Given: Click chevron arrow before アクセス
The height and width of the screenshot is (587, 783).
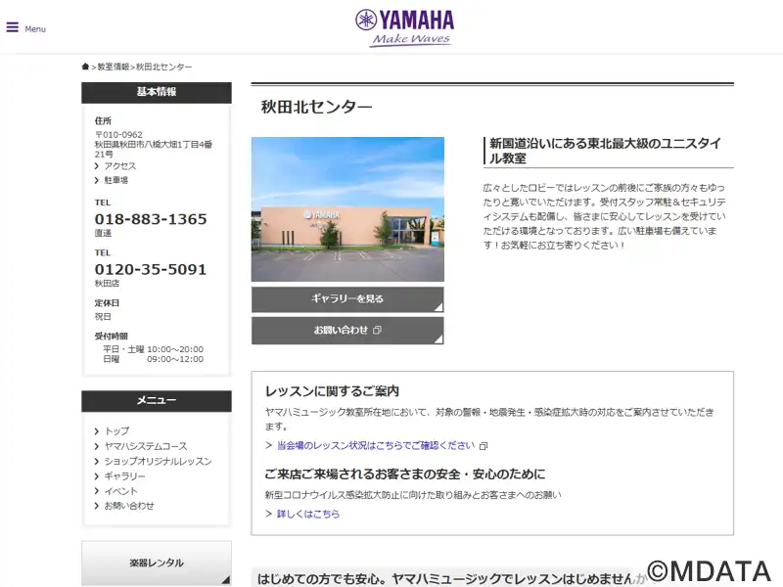Looking at the screenshot, I should [97, 165].
